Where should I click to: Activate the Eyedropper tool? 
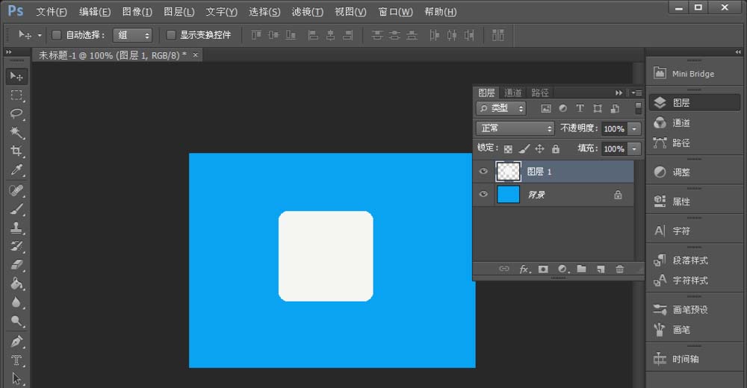[16, 171]
